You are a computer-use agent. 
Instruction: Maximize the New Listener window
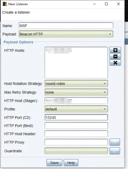[x=106, y=4]
